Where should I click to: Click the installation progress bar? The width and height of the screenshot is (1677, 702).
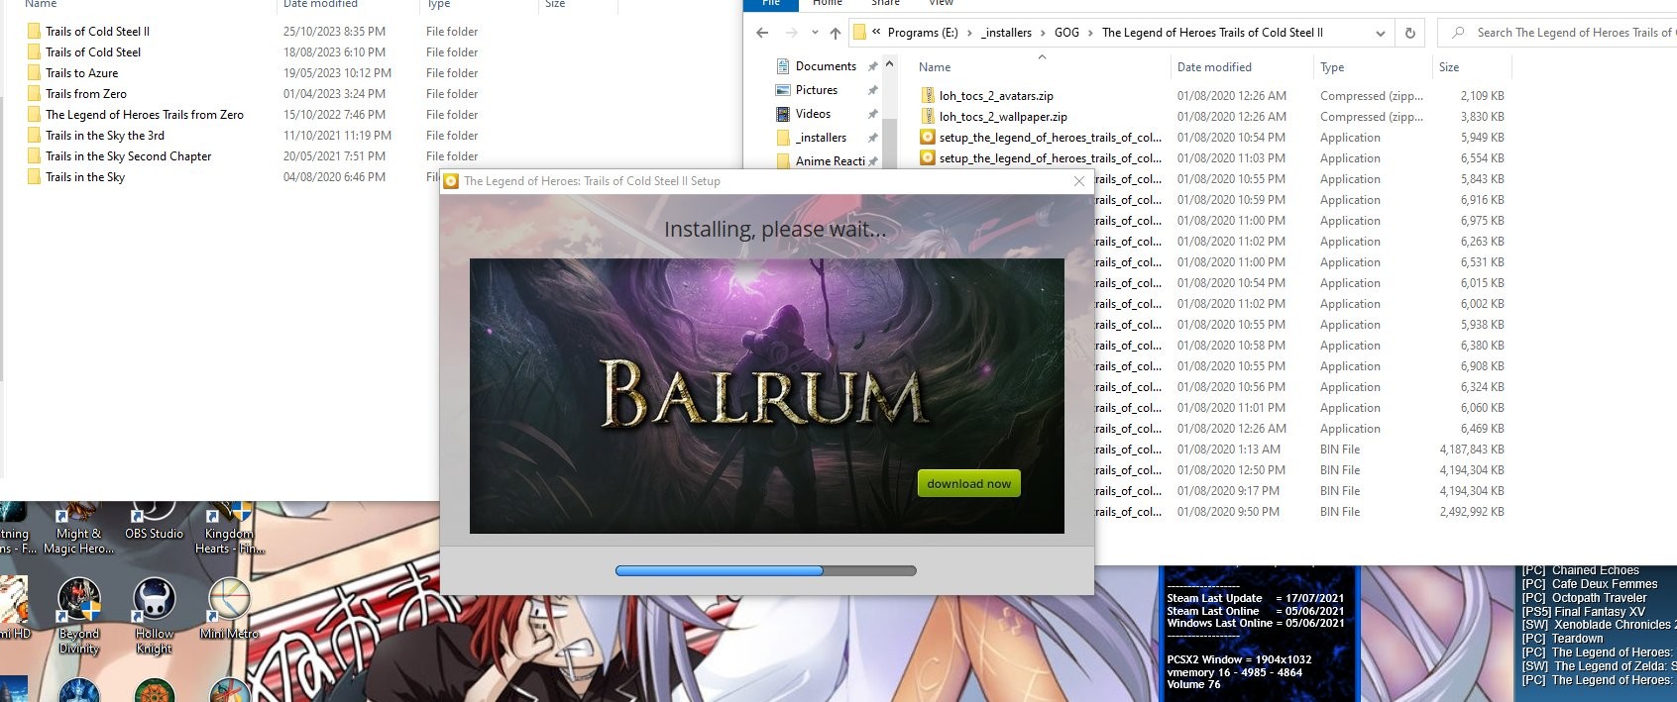point(765,570)
